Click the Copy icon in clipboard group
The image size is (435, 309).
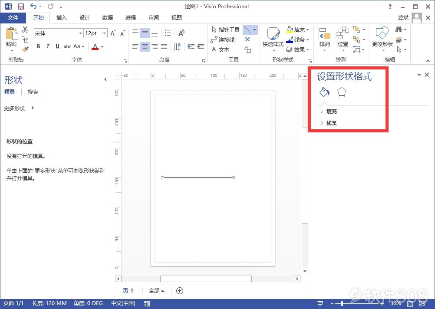tap(25, 39)
